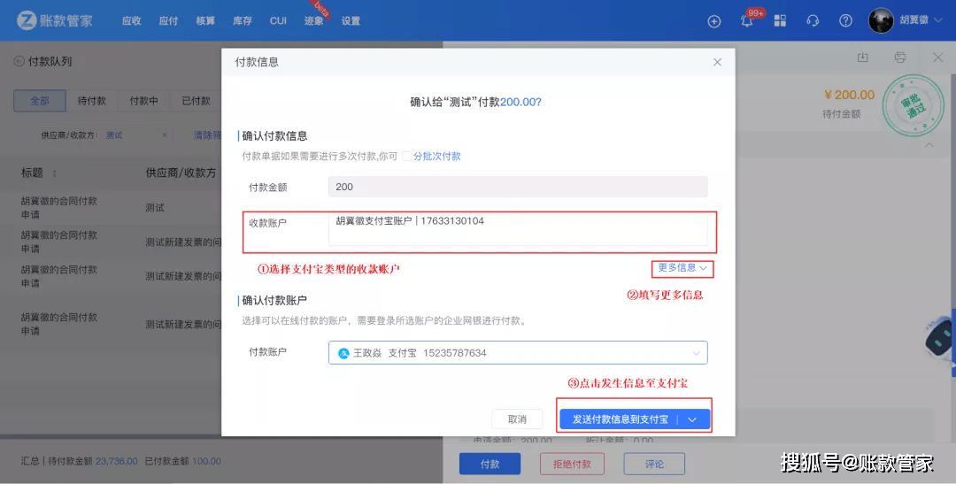This screenshot has height=484, width=956.
Task: Close the detail panel with X icon
Action: pos(937,58)
